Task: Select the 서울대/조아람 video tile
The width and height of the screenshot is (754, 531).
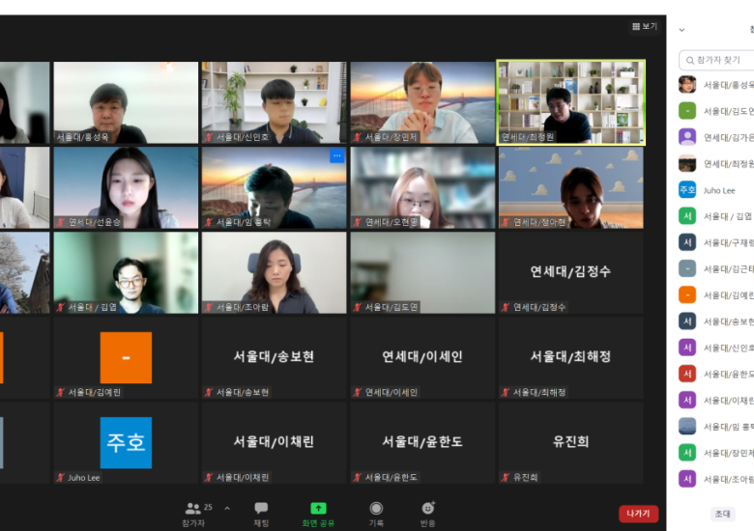Action: tap(275, 272)
